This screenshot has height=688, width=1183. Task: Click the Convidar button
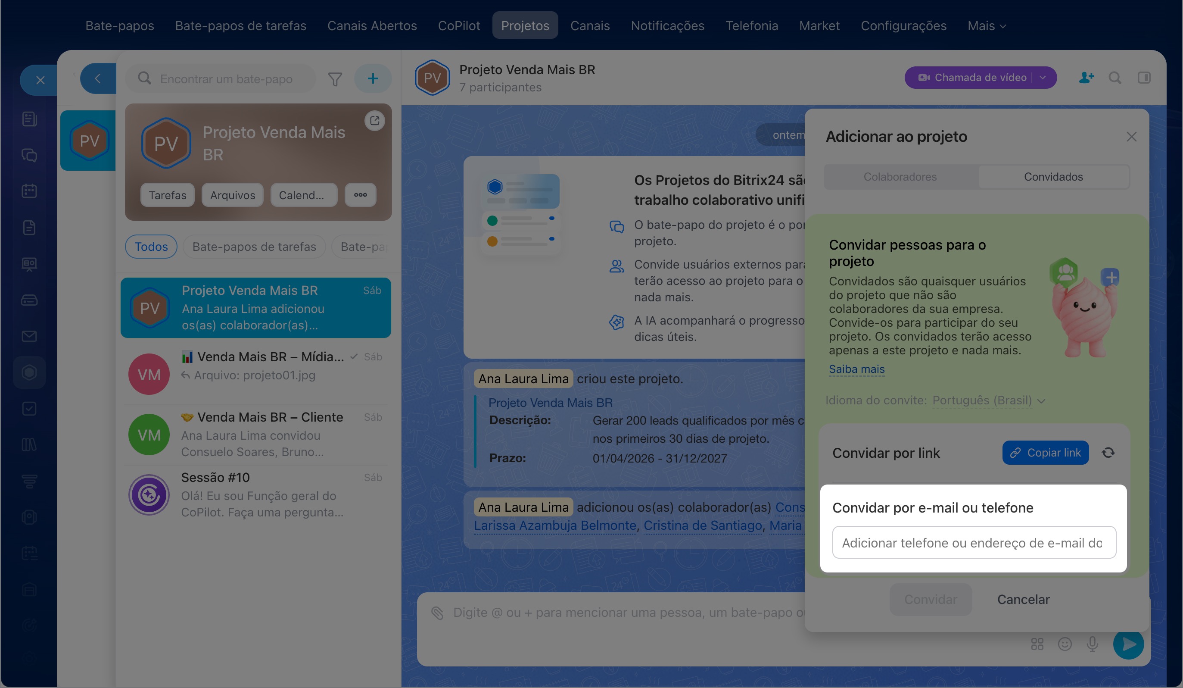pos(931,600)
